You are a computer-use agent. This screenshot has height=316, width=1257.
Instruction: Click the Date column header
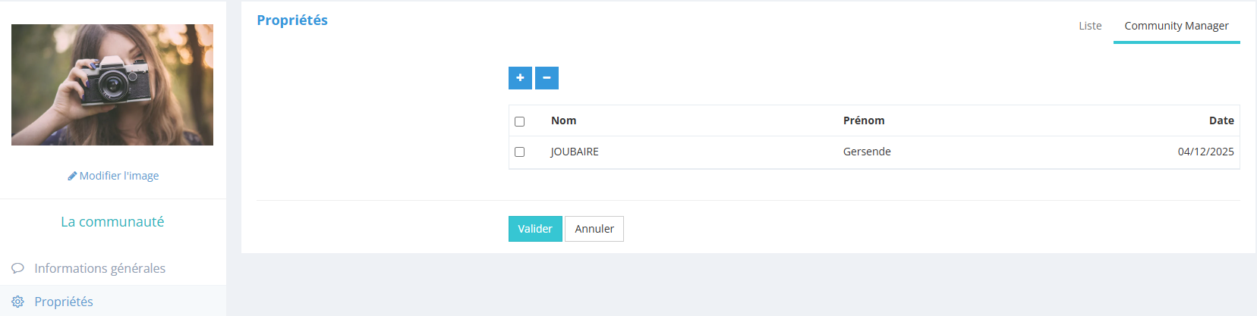tap(1221, 120)
